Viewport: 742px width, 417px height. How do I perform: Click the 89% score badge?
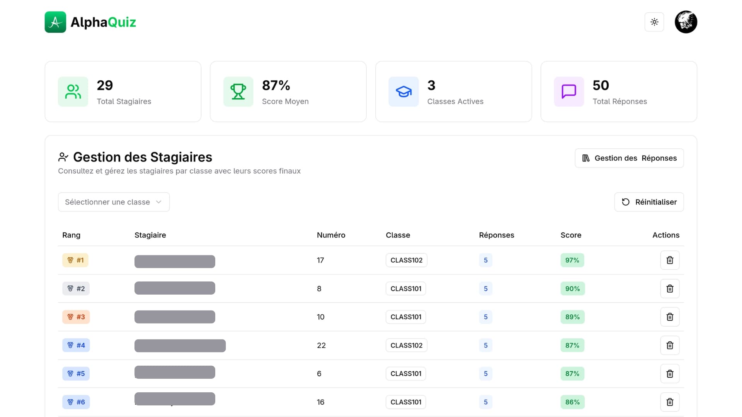coord(573,317)
